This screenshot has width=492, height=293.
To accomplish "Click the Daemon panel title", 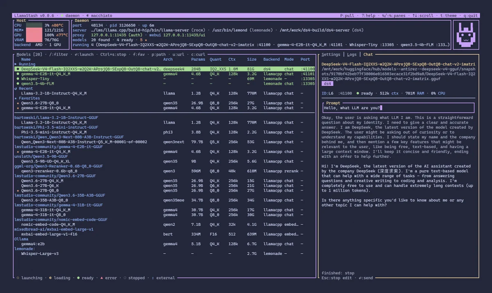I will (82, 20).
